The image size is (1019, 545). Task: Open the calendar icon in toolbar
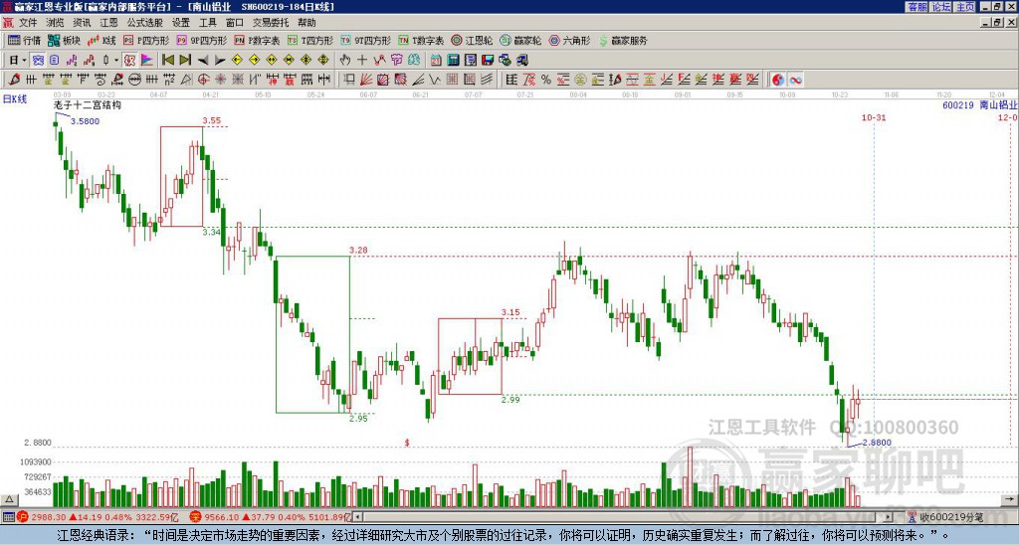[x=436, y=60]
